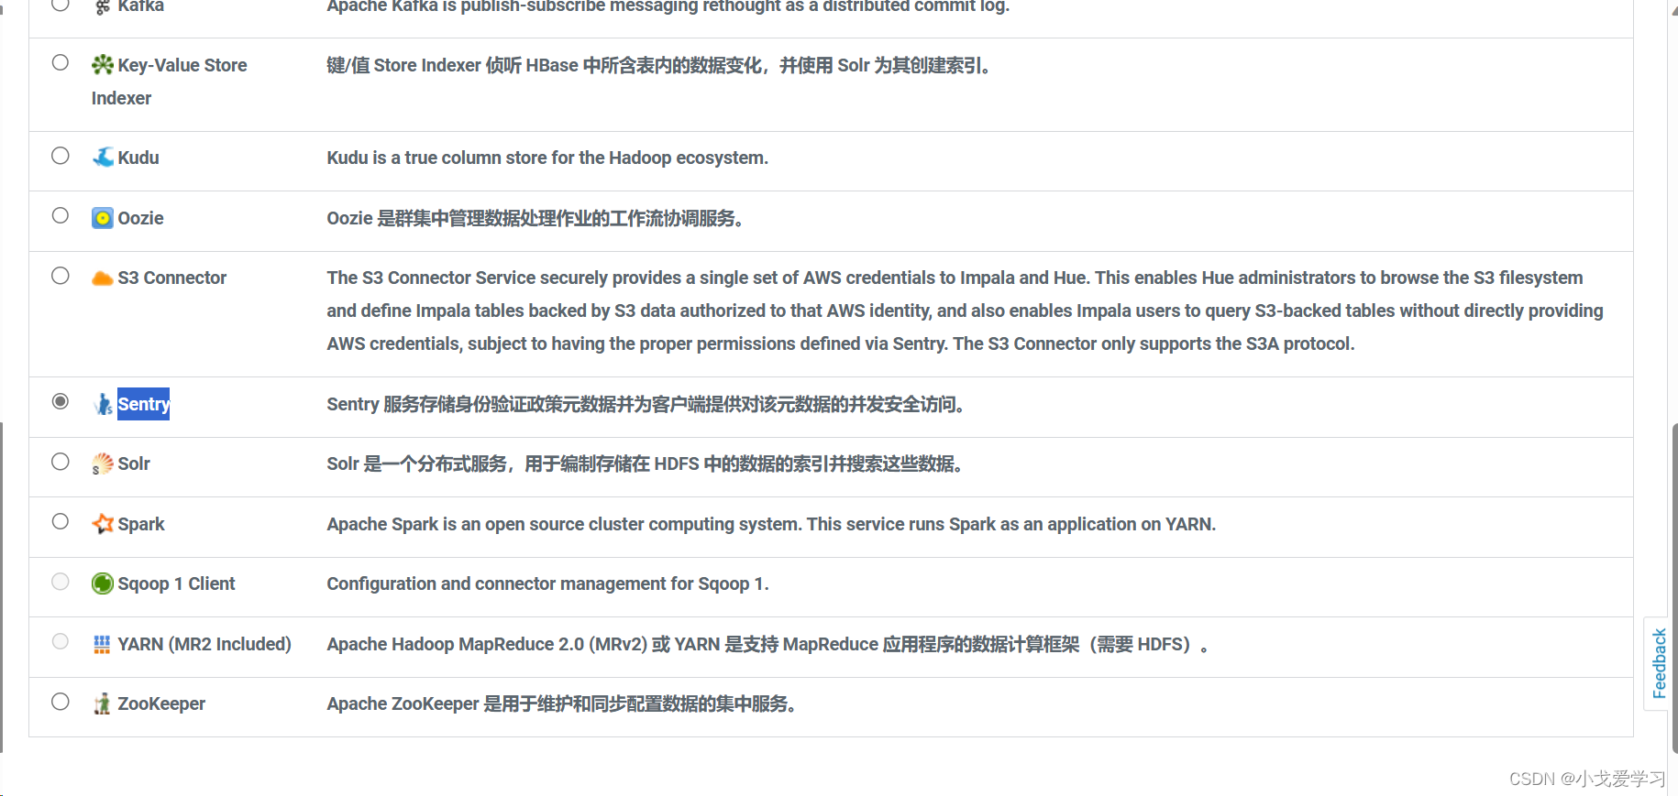
Task: Click the S3 Connector cloud icon
Action: coord(103,278)
